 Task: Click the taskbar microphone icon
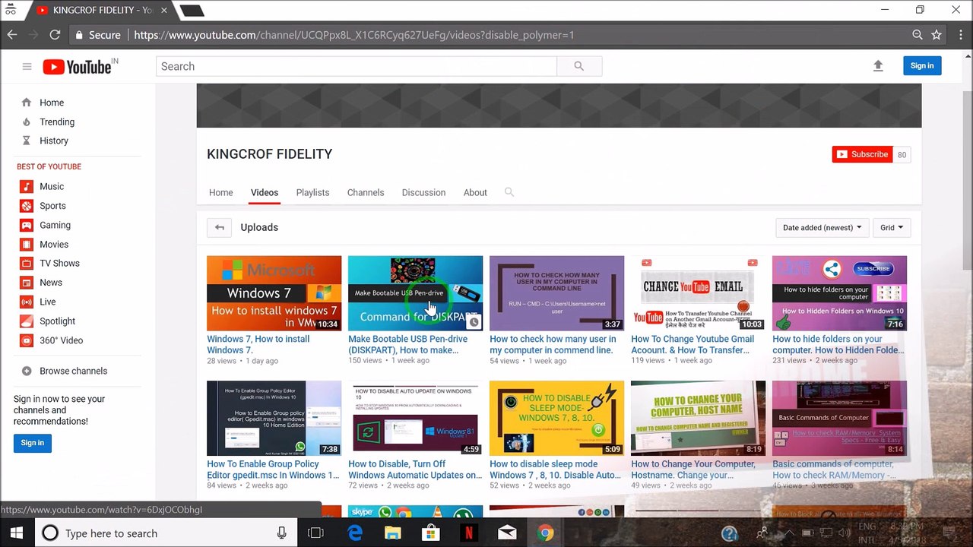coord(282,533)
